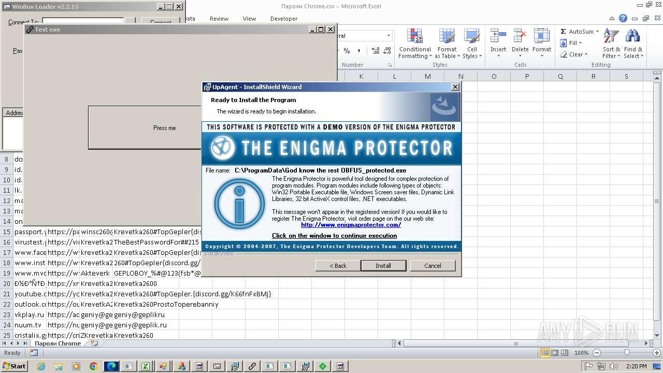This screenshot has height=373, width=663.
Task: Open the View ribbon tab
Action: [249, 19]
